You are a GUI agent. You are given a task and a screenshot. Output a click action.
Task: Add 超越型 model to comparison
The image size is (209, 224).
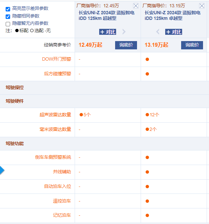pos(107,32)
